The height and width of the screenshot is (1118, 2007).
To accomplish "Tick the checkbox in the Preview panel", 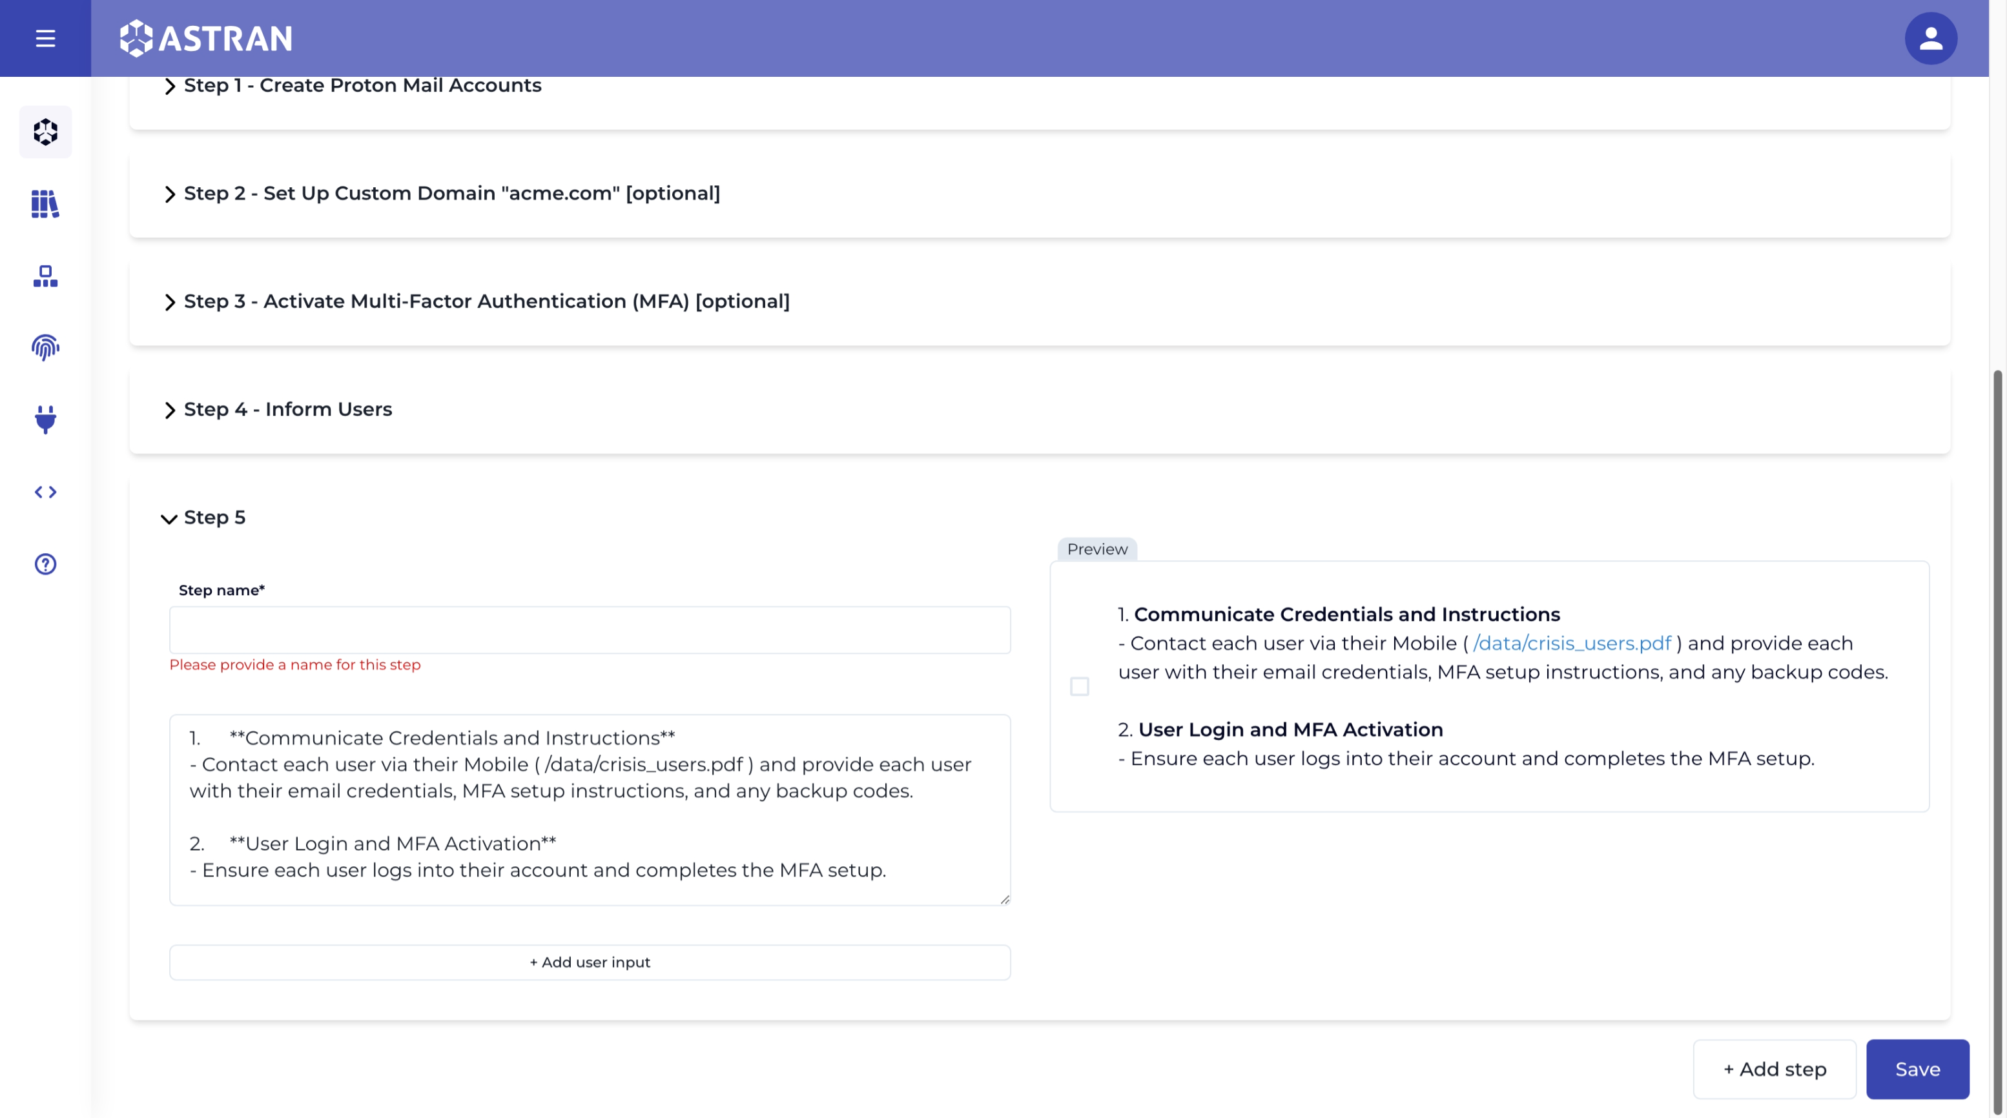I will [1079, 686].
